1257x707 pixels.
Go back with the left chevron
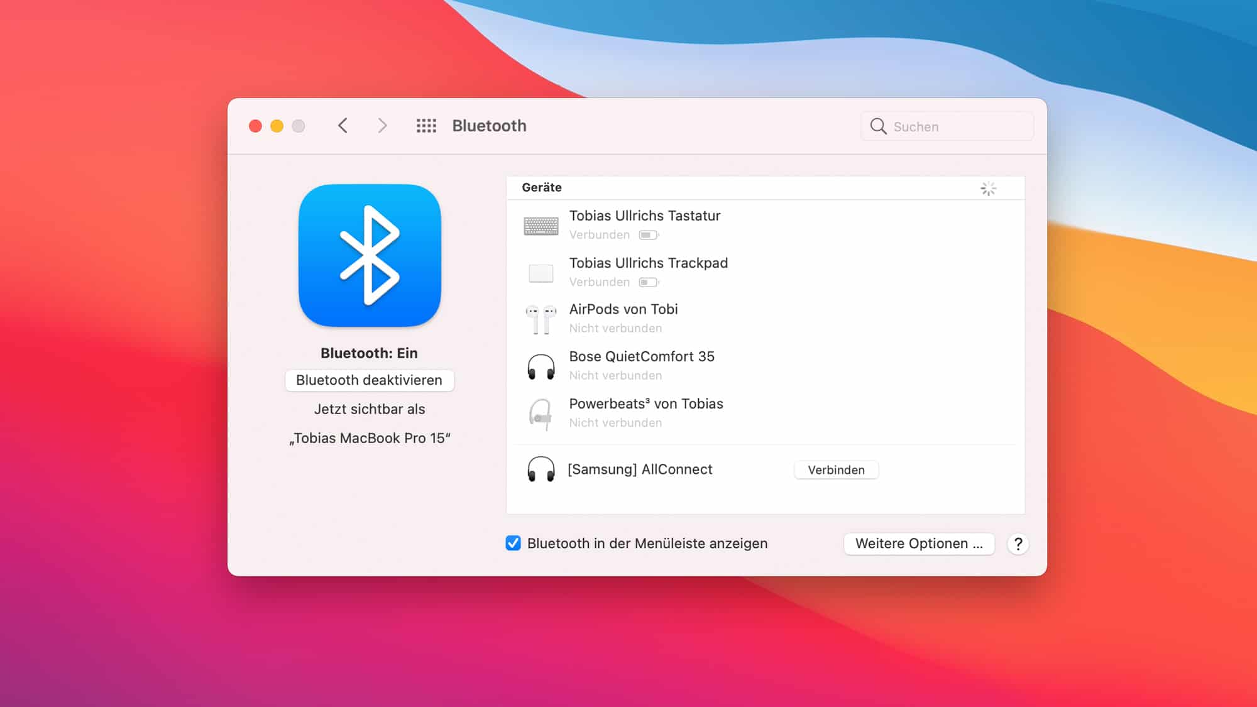[x=343, y=126]
